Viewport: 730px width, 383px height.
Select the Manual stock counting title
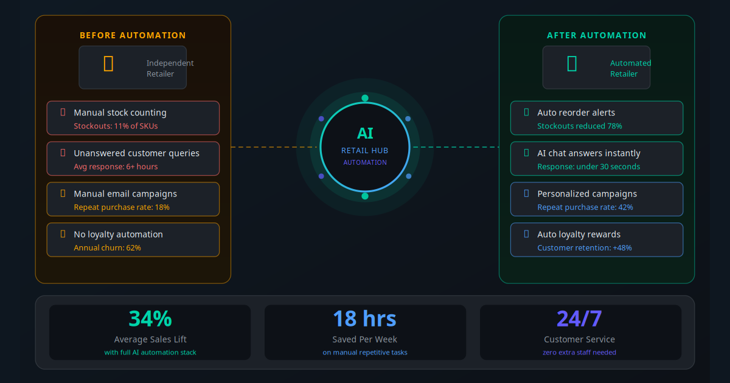[x=120, y=112]
